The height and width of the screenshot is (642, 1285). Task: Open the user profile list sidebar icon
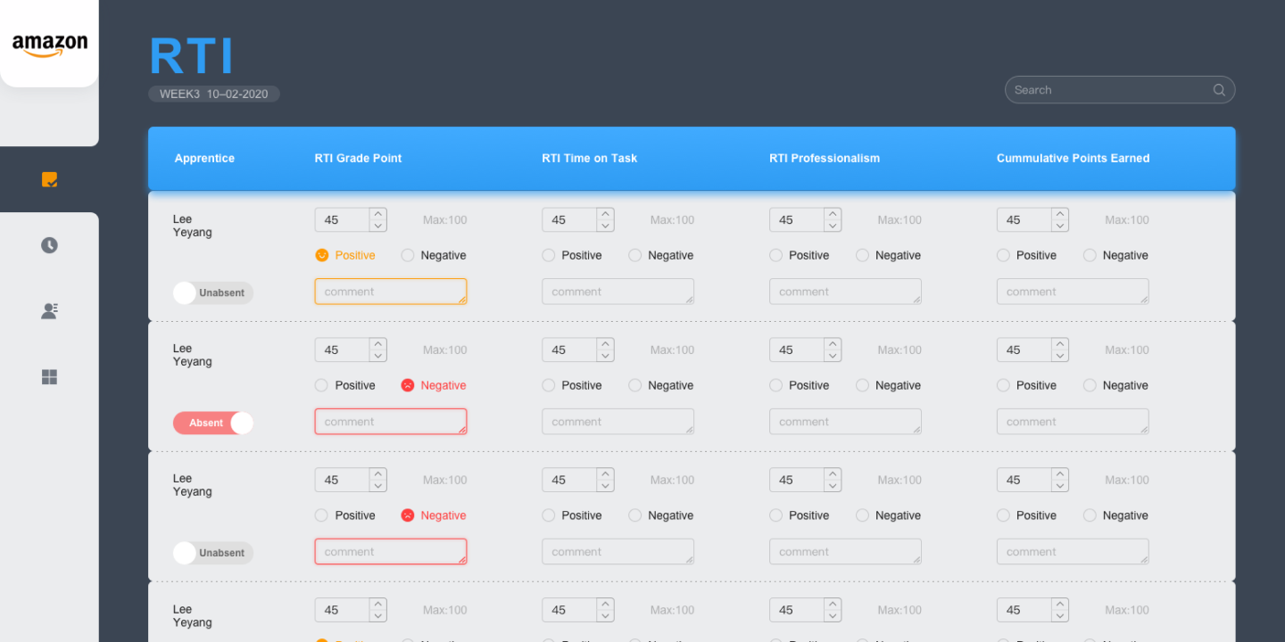tap(50, 311)
